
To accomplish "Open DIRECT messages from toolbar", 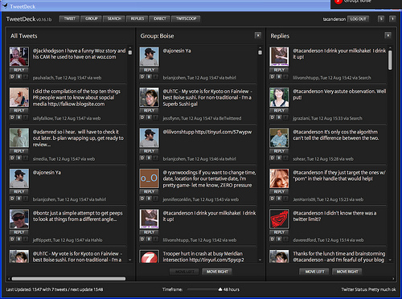I will coord(160,18).
